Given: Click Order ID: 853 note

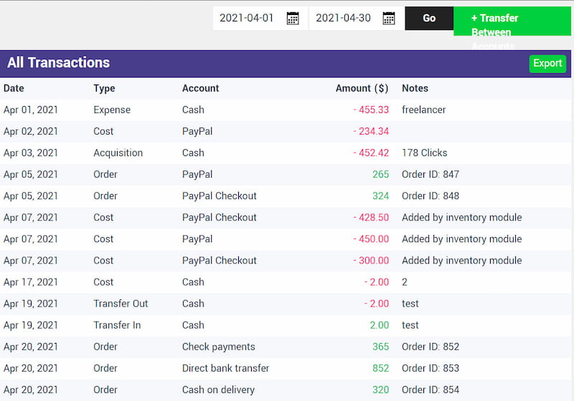Looking at the screenshot, I should tap(430, 369).
